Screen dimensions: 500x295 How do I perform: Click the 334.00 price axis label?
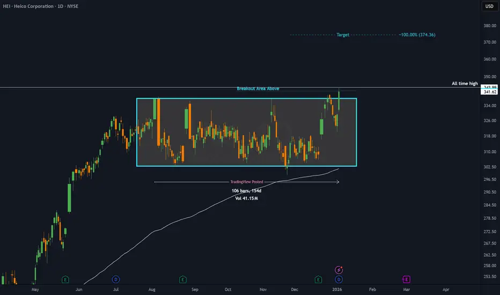[490, 106]
